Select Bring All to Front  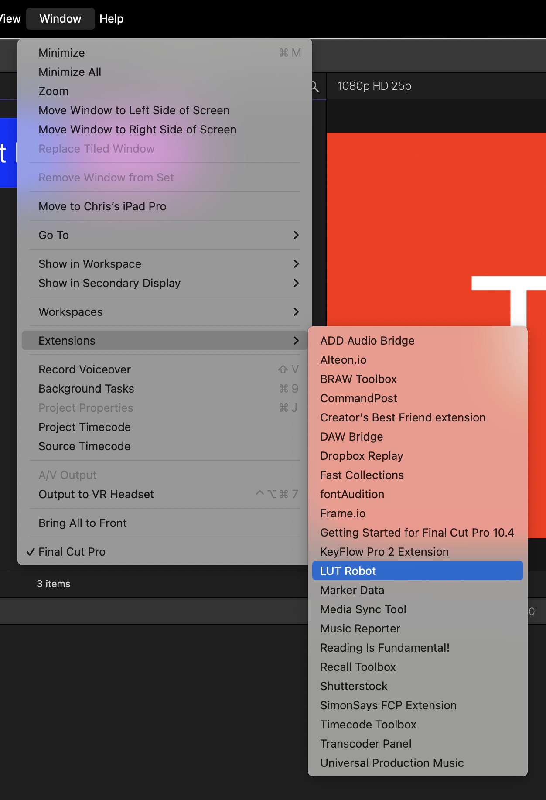tap(82, 523)
